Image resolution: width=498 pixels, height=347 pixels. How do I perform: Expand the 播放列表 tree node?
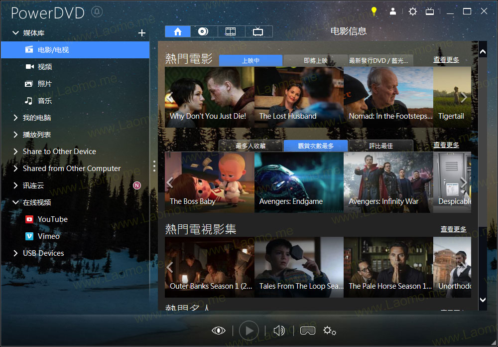pyautogui.click(x=15, y=135)
